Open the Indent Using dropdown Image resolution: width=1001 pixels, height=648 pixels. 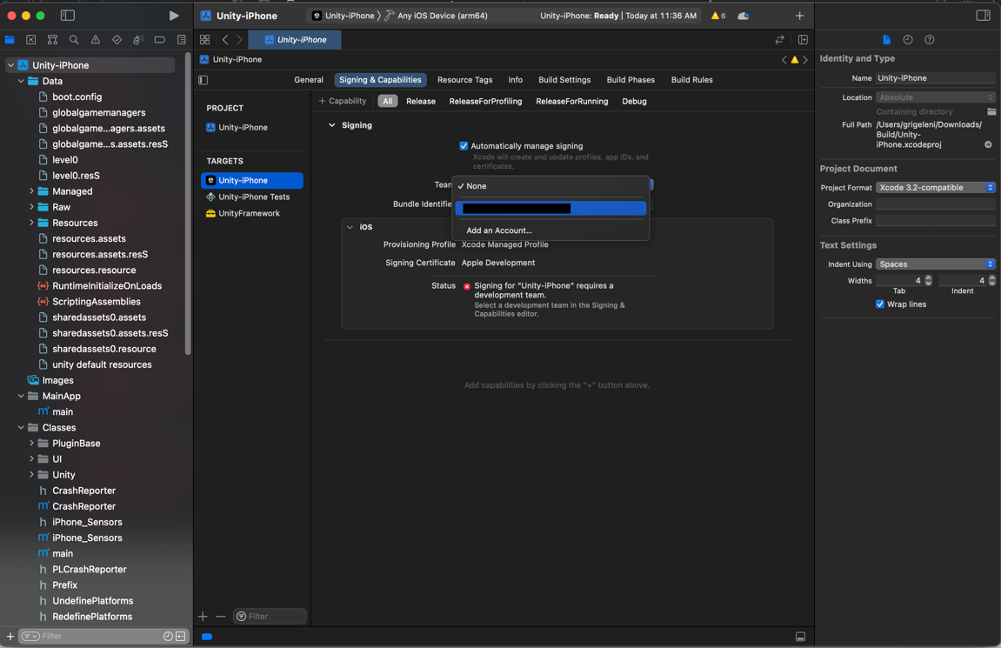click(935, 264)
